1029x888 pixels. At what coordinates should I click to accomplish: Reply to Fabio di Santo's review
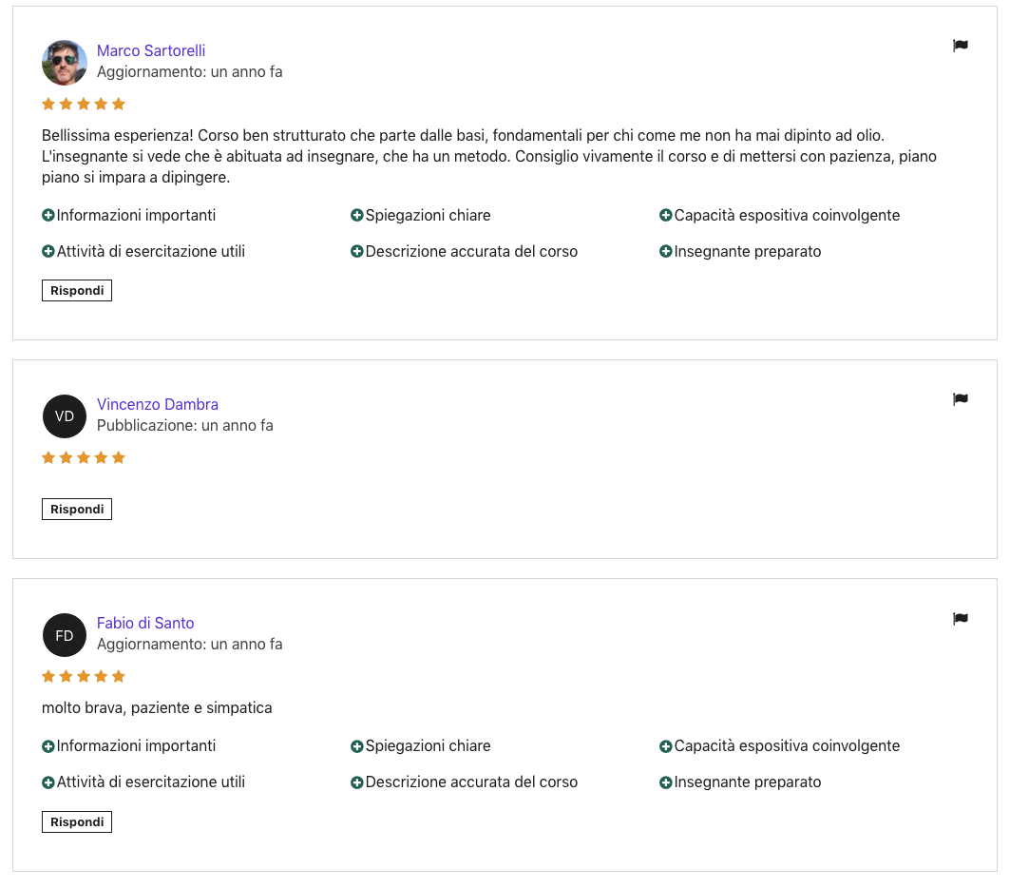[77, 821]
